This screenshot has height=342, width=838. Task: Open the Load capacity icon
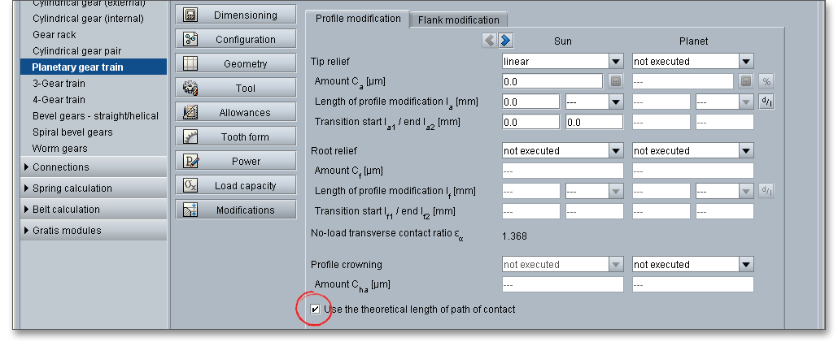[x=191, y=186]
